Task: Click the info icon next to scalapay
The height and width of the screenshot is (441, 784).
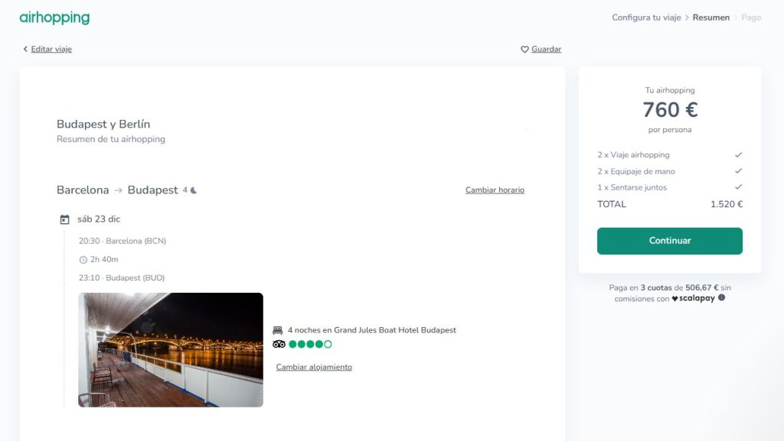Action: [x=721, y=298]
